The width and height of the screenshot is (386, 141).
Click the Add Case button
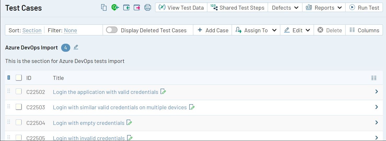pyautogui.click(x=213, y=30)
